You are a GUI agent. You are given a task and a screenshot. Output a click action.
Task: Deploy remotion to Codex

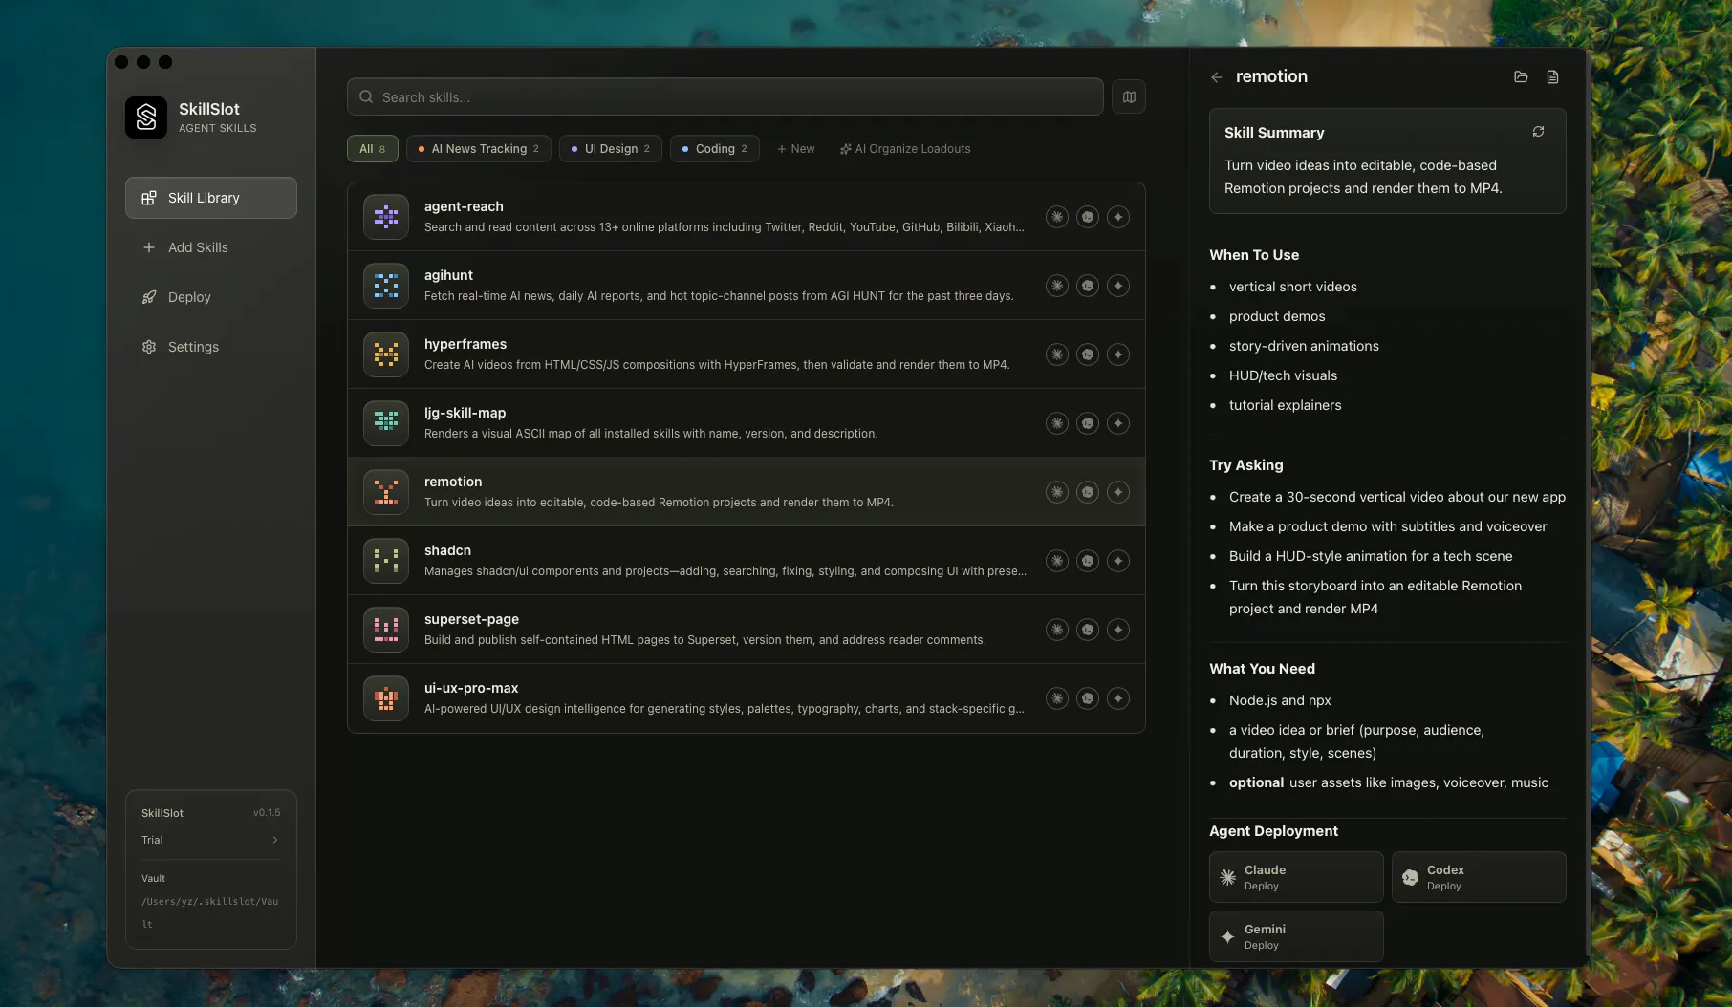[1479, 877]
